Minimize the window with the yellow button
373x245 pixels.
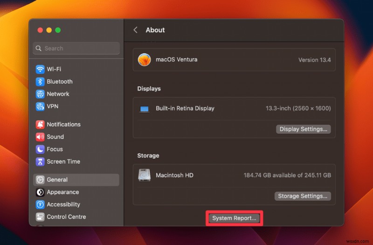pyautogui.click(x=49, y=30)
